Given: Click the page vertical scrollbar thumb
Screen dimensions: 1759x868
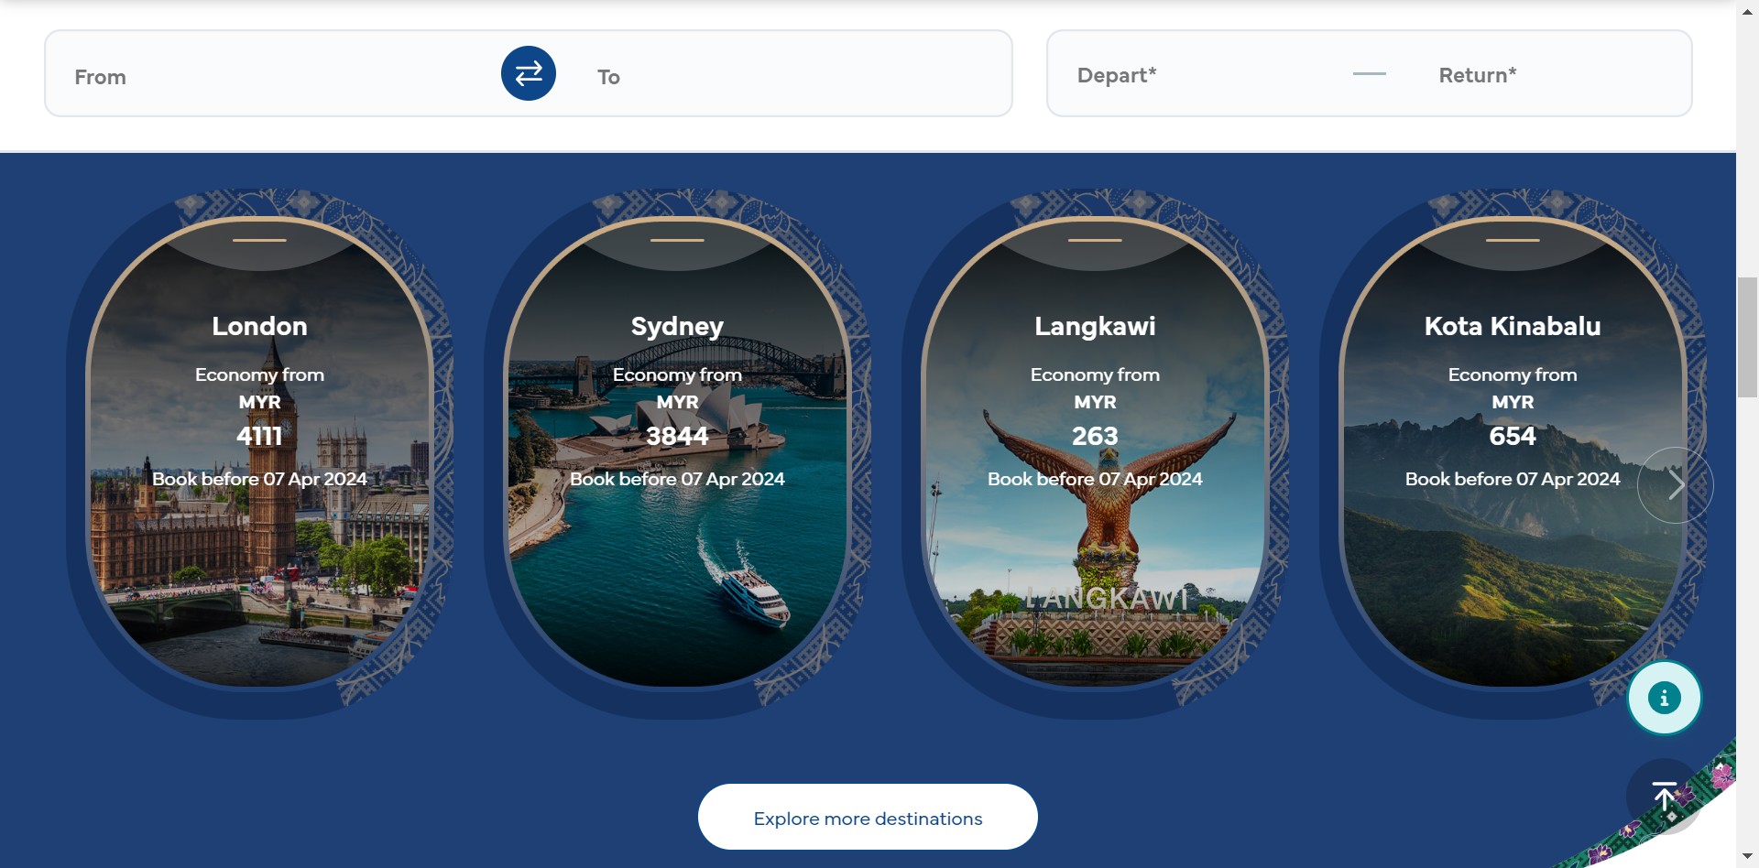Looking at the screenshot, I should click(1748, 337).
